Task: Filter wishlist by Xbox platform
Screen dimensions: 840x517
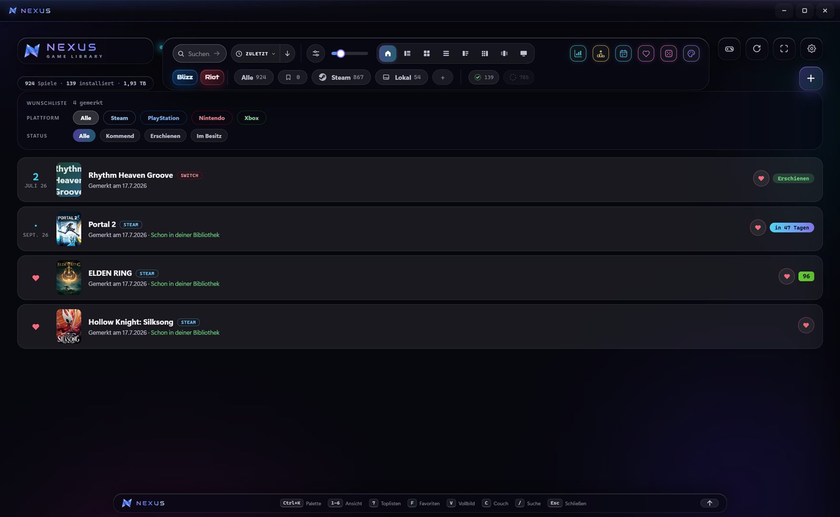Action: click(x=251, y=118)
